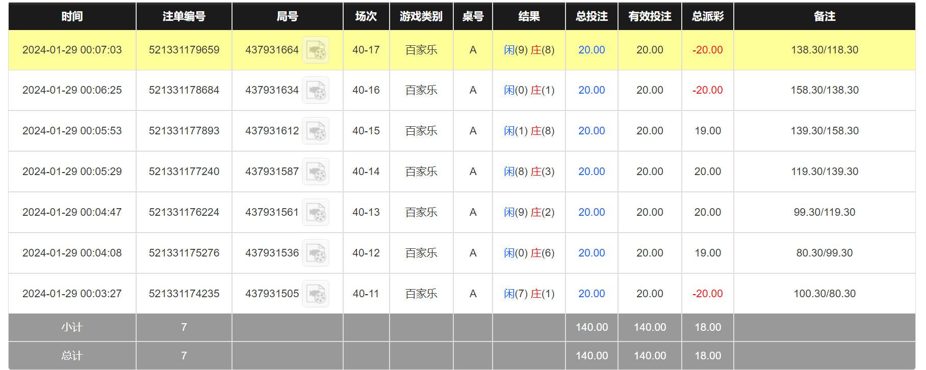Screen dimensions: 926x370
Task: Click the 局号 column header
Action: point(288,16)
